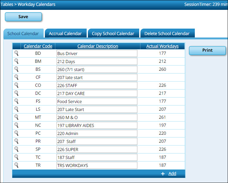Click magnifier icon for BD calendar row

(x=17, y=53)
